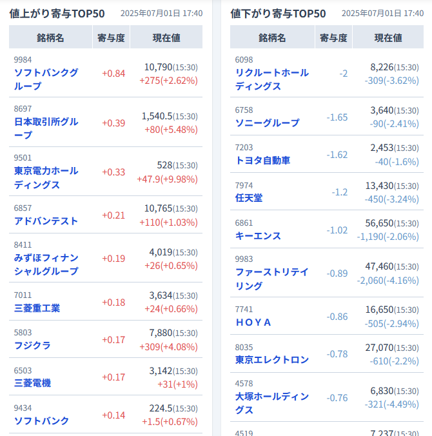Click the ソフトバンク (9434) link

(x=41, y=421)
